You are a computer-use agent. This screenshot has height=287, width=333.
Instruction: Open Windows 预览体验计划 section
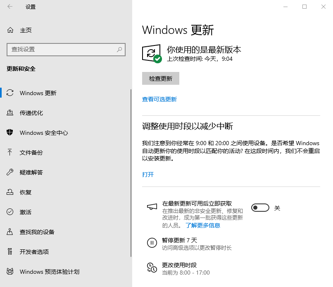coord(50,271)
